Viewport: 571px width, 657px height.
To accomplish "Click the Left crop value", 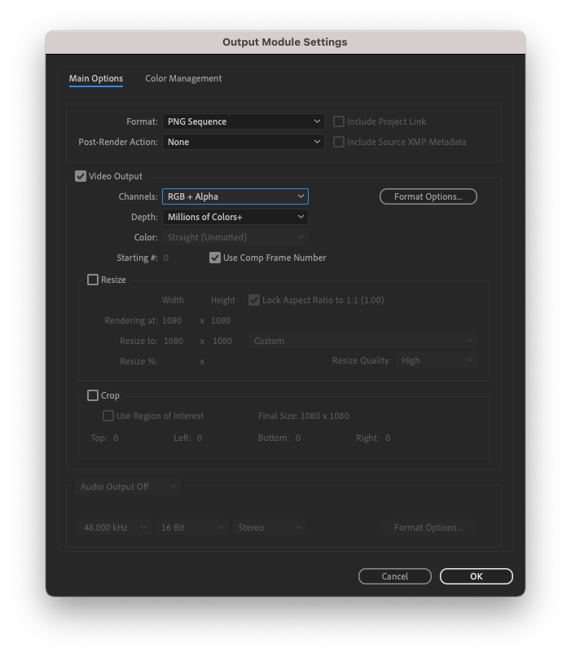I will point(200,438).
